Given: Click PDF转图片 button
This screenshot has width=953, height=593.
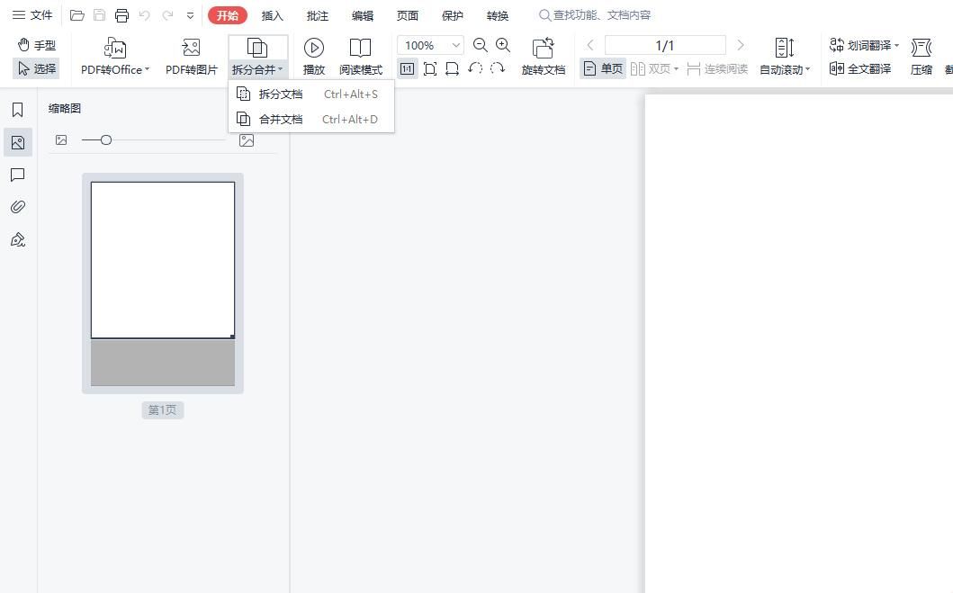Looking at the screenshot, I should click(x=191, y=56).
